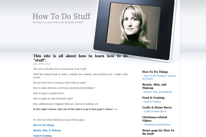Click the tagline "The Place to Learn How to Do All Kinds of Stuff!"
Screen dimensions: 206x137
coord(58,22)
